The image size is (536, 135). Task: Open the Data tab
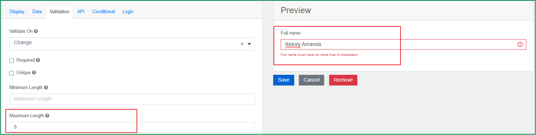point(37,11)
